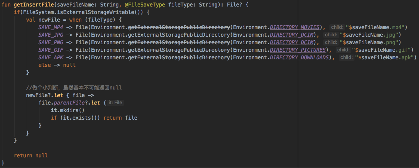Click DIRECTORY_DOWNLOADS constant reference

tap(300, 58)
